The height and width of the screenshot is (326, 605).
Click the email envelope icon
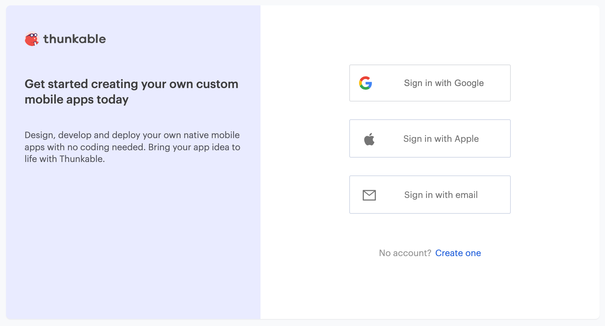pos(369,195)
